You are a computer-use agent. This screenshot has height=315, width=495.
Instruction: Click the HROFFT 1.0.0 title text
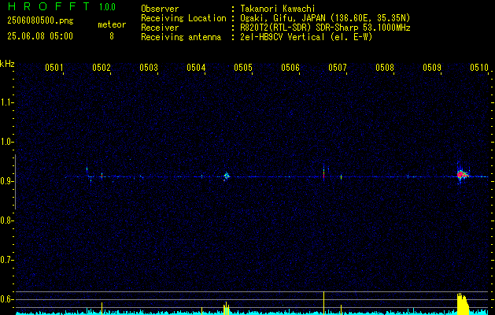point(62,6)
